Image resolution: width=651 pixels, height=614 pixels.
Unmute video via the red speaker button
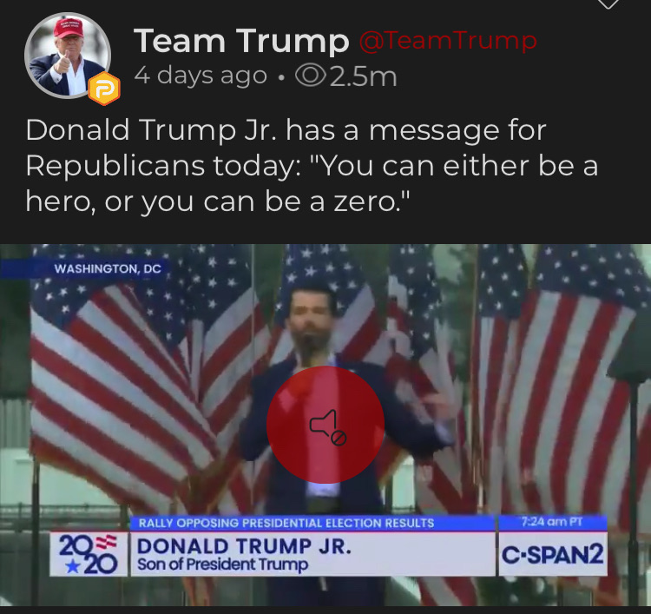(x=325, y=425)
